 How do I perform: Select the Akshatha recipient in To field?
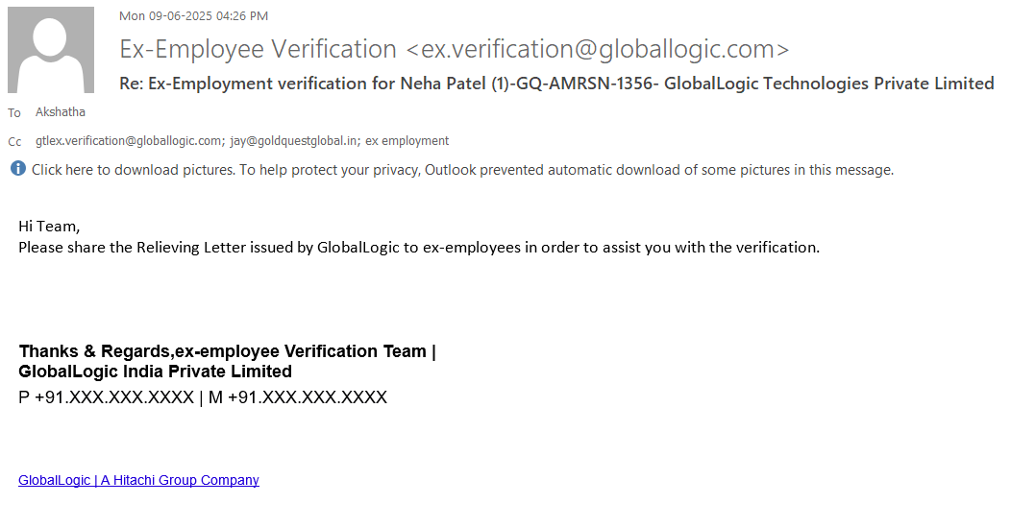(61, 112)
